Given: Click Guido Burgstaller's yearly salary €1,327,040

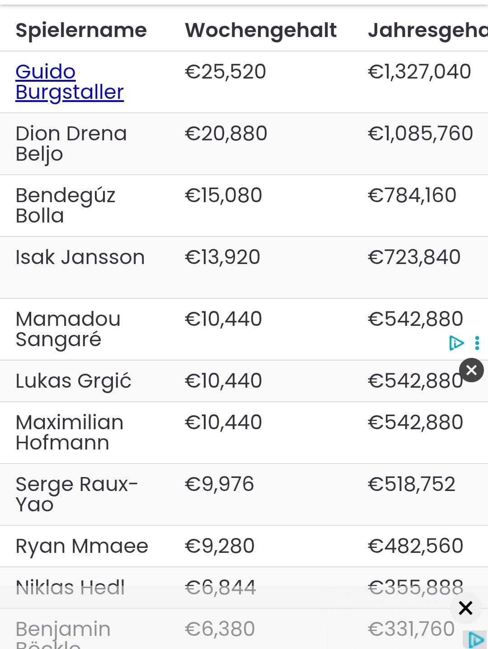Looking at the screenshot, I should pyautogui.click(x=419, y=72).
